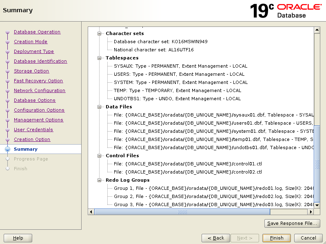Collapse the Redo Log Groups node
The width and height of the screenshot is (326, 244).
pos(100,180)
